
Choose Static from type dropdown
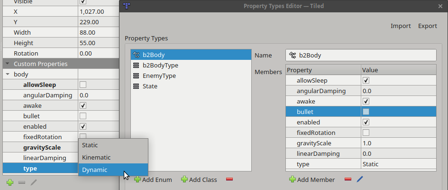tap(113, 145)
